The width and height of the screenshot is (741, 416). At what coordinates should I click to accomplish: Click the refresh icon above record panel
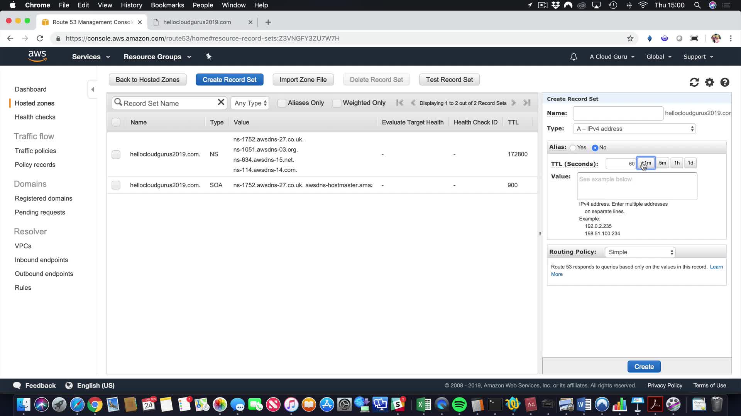(x=694, y=82)
